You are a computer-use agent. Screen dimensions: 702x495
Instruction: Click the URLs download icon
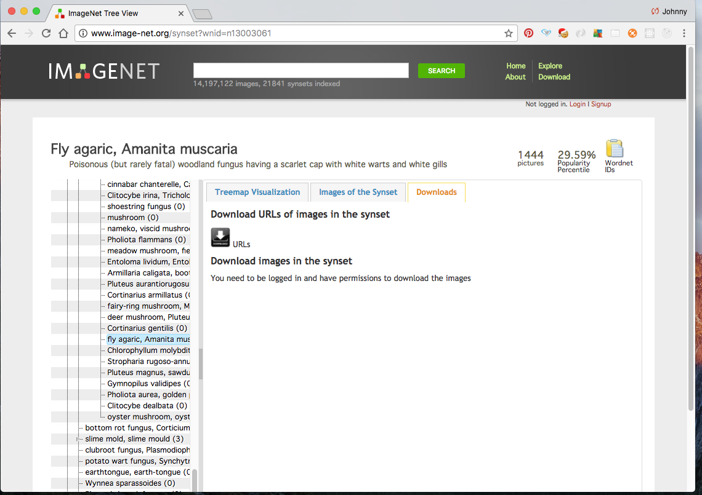pos(220,237)
